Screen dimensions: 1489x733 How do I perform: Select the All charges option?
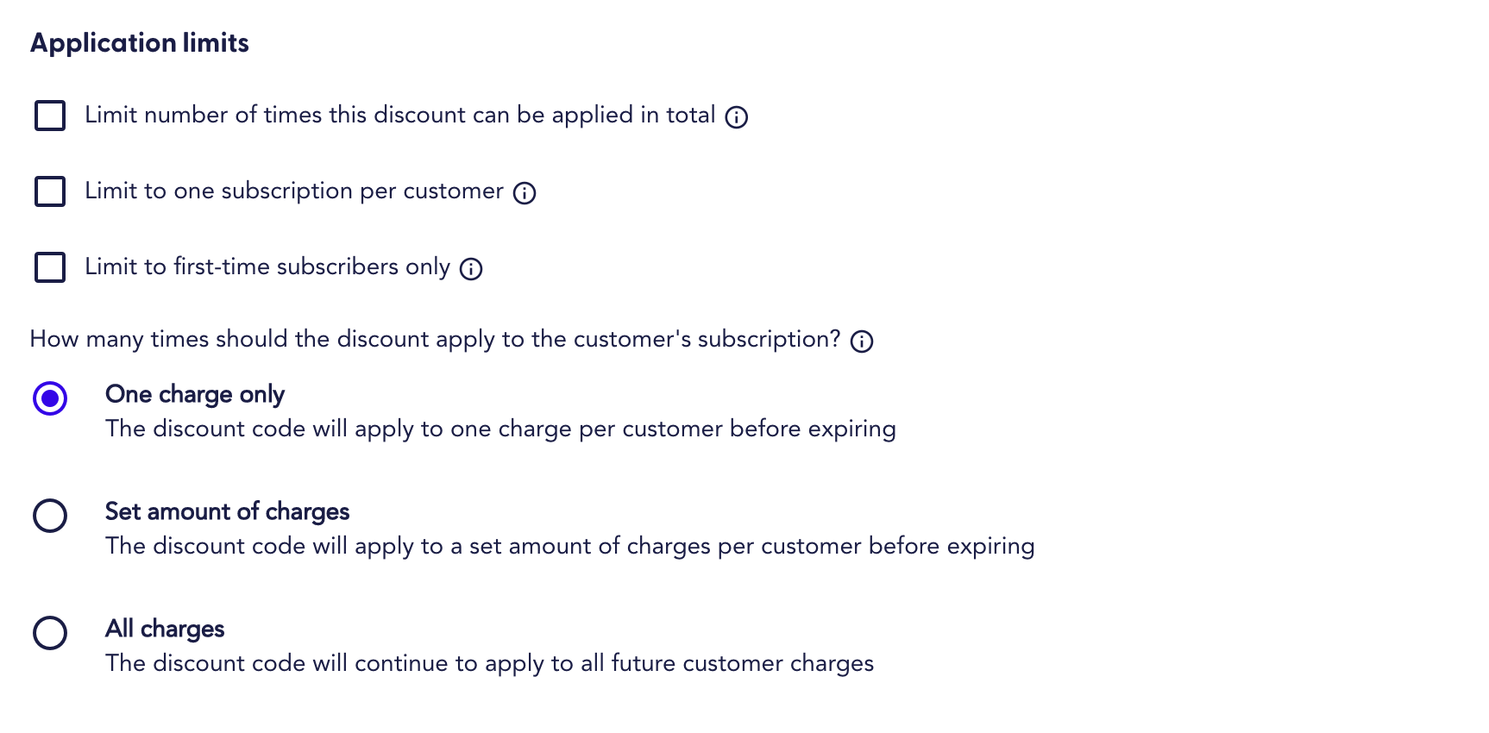(x=50, y=633)
